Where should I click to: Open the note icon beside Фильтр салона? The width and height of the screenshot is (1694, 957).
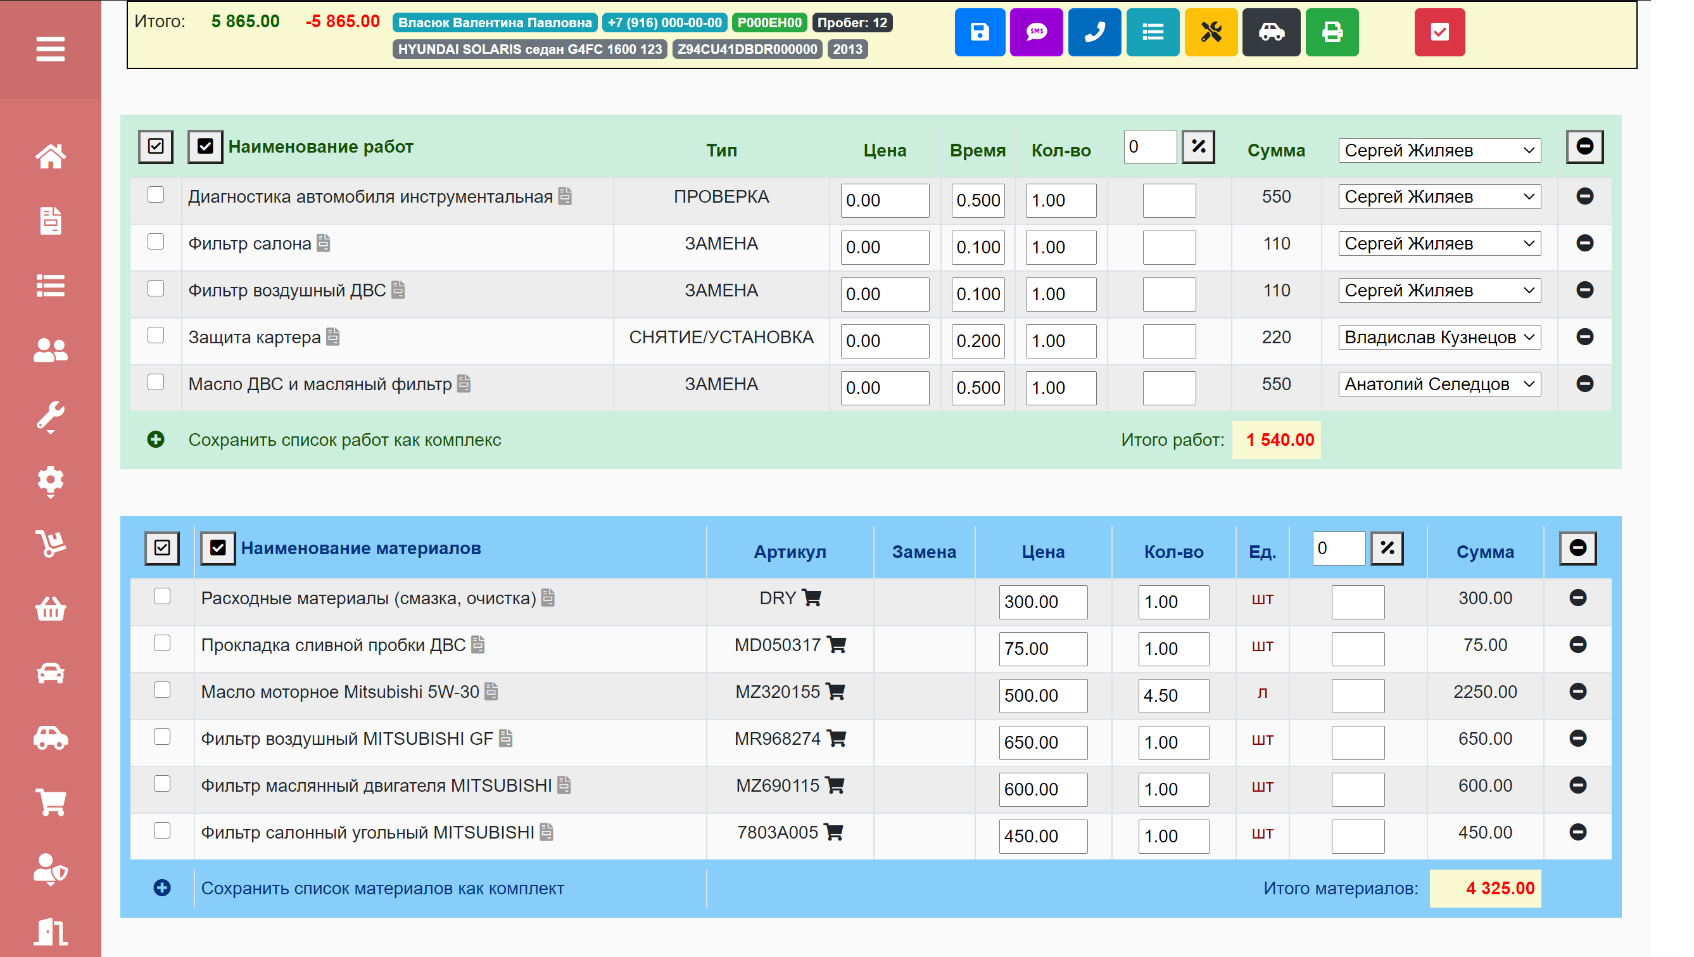(323, 243)
